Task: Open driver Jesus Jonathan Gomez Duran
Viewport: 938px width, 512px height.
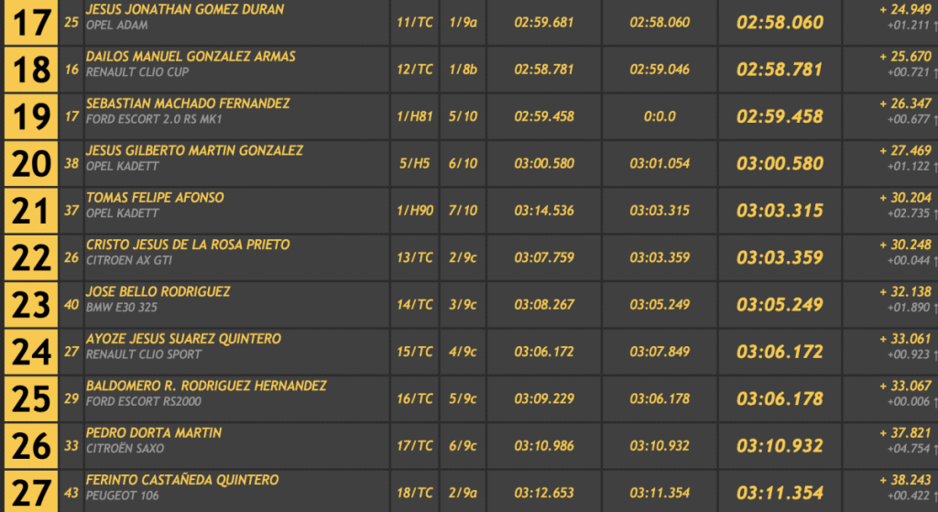Action: pyautogui.click(x=184, y=9)
